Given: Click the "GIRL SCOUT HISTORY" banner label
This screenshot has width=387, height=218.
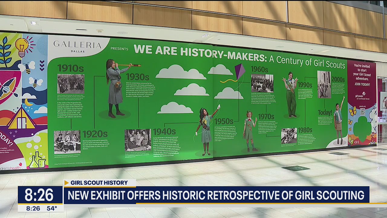Looking at the screenshot, I should click(99, 183).
